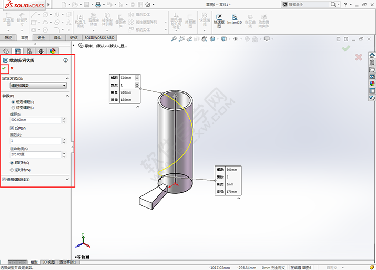Switch to the 特征 ribbon tab

pos(8,38)
